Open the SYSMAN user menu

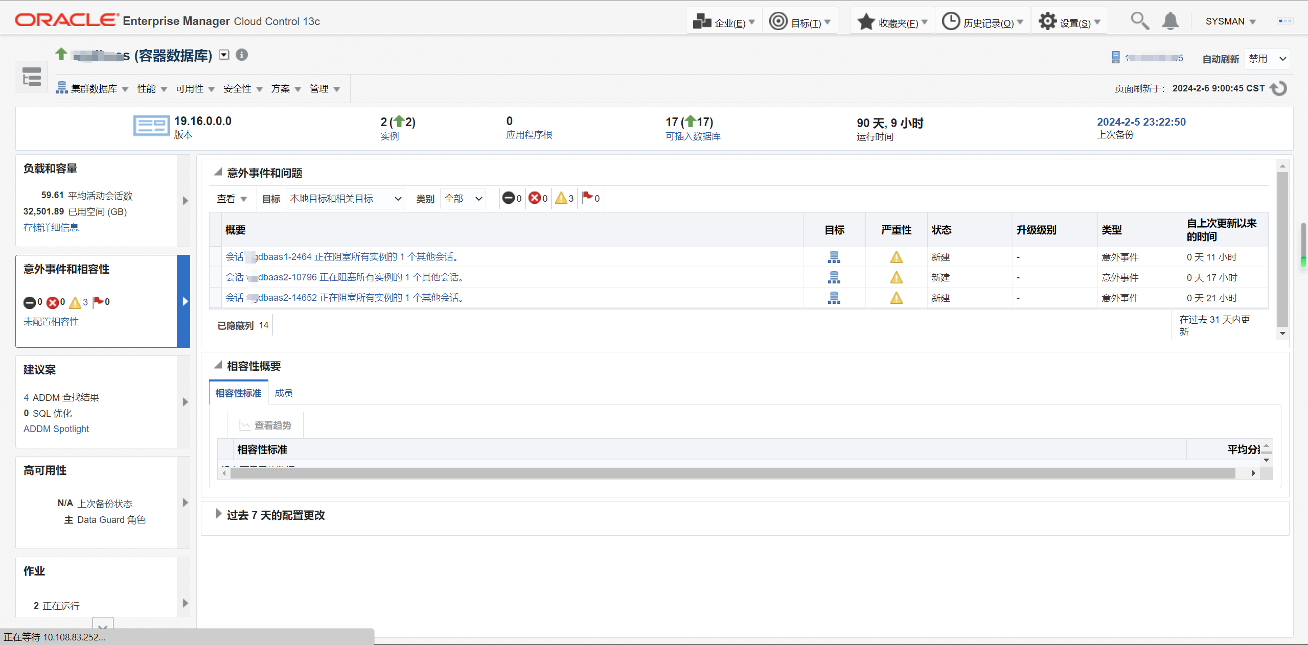(x=1231, y=21)
